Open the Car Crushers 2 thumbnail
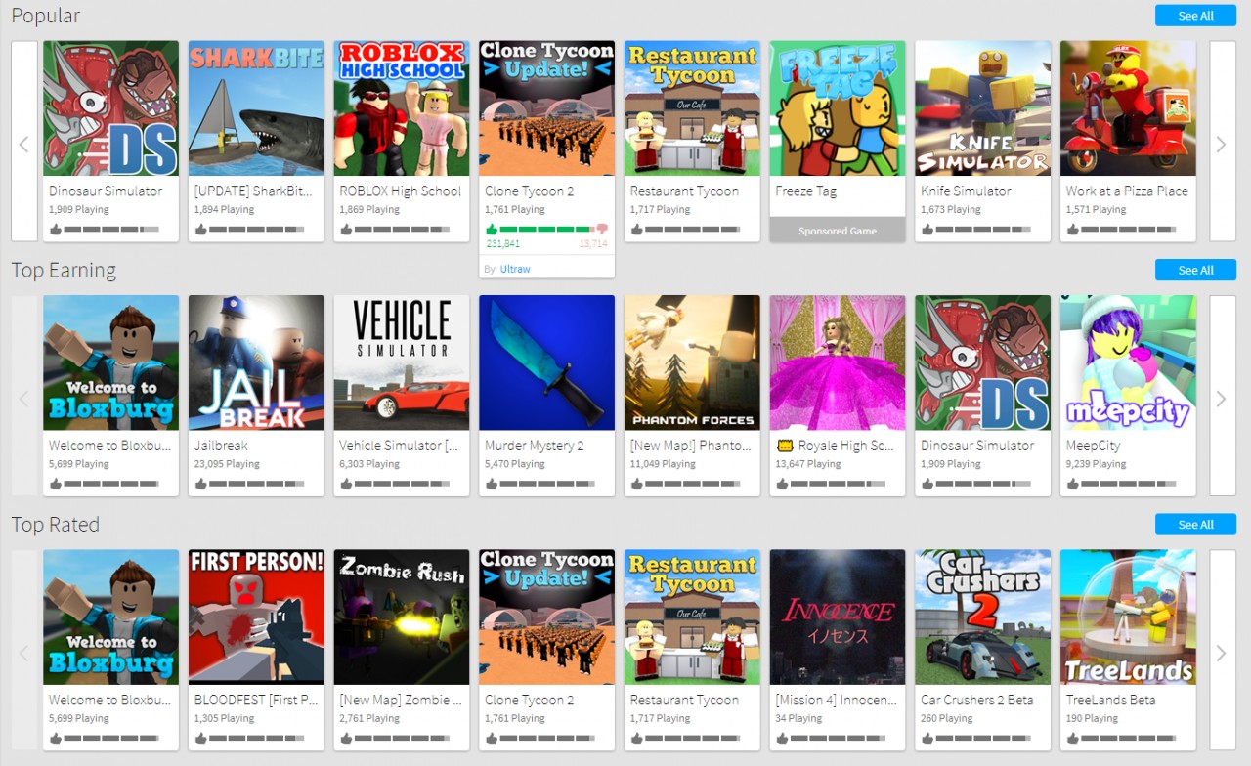The height and width of the screenshot is (766, 1251). click(x=982, y=617)
